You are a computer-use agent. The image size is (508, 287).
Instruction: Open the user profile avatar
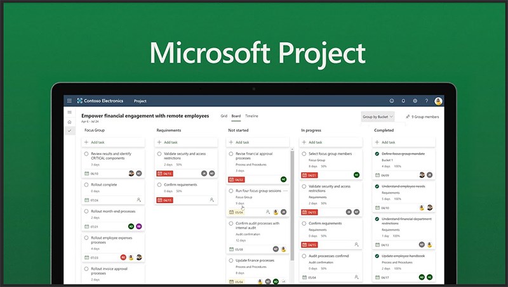[438, 101]
